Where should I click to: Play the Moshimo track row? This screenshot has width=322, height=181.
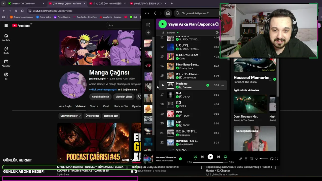[x=163, y=85]
